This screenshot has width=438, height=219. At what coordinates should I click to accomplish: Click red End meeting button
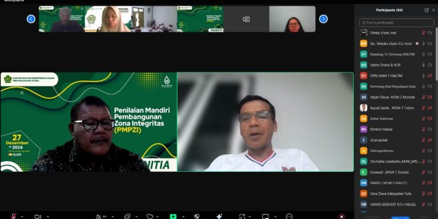click(342, 217)
